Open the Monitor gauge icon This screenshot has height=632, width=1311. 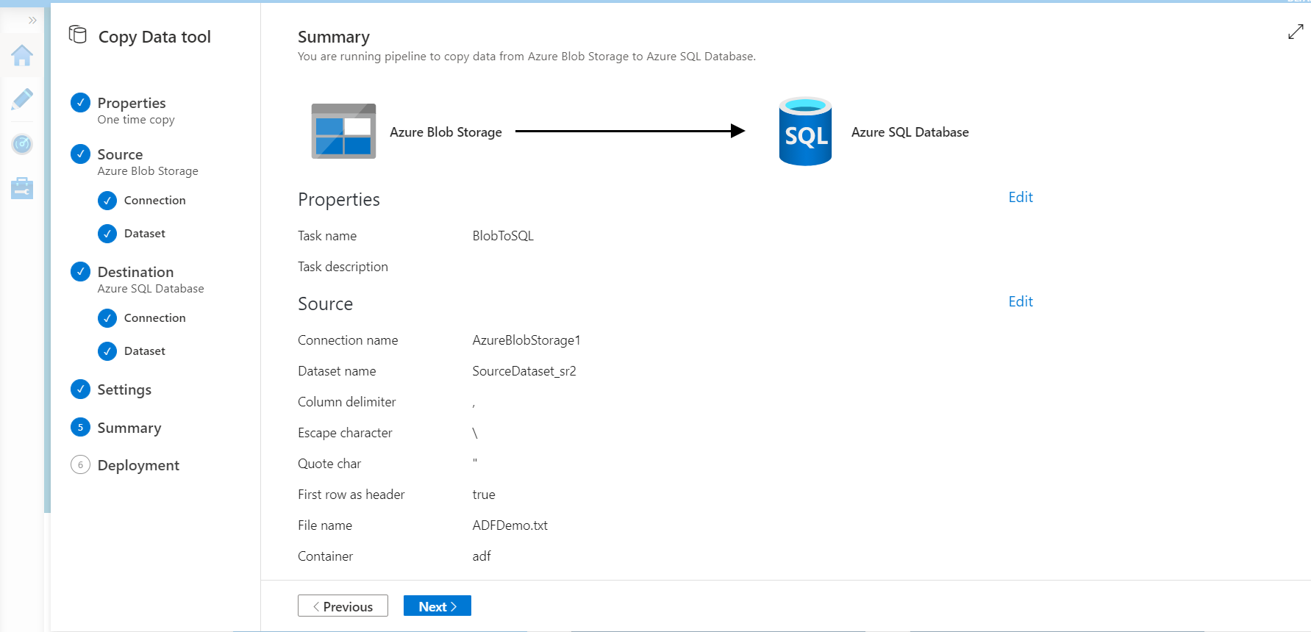(x=22, y=144)
